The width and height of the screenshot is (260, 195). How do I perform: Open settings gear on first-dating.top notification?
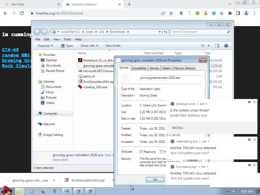[x=249, y=165]
